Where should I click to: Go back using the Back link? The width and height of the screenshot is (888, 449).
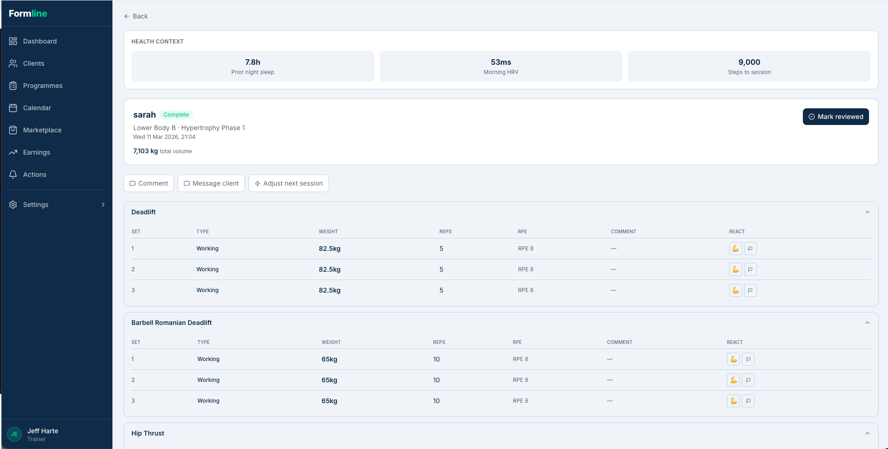pos(136,16)
